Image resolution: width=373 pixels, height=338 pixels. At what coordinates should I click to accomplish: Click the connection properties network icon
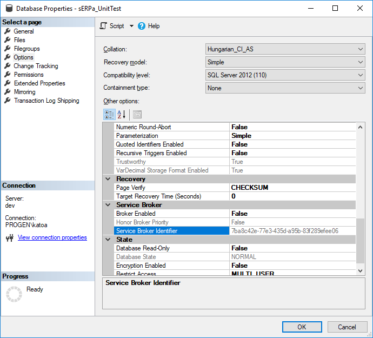9,238
